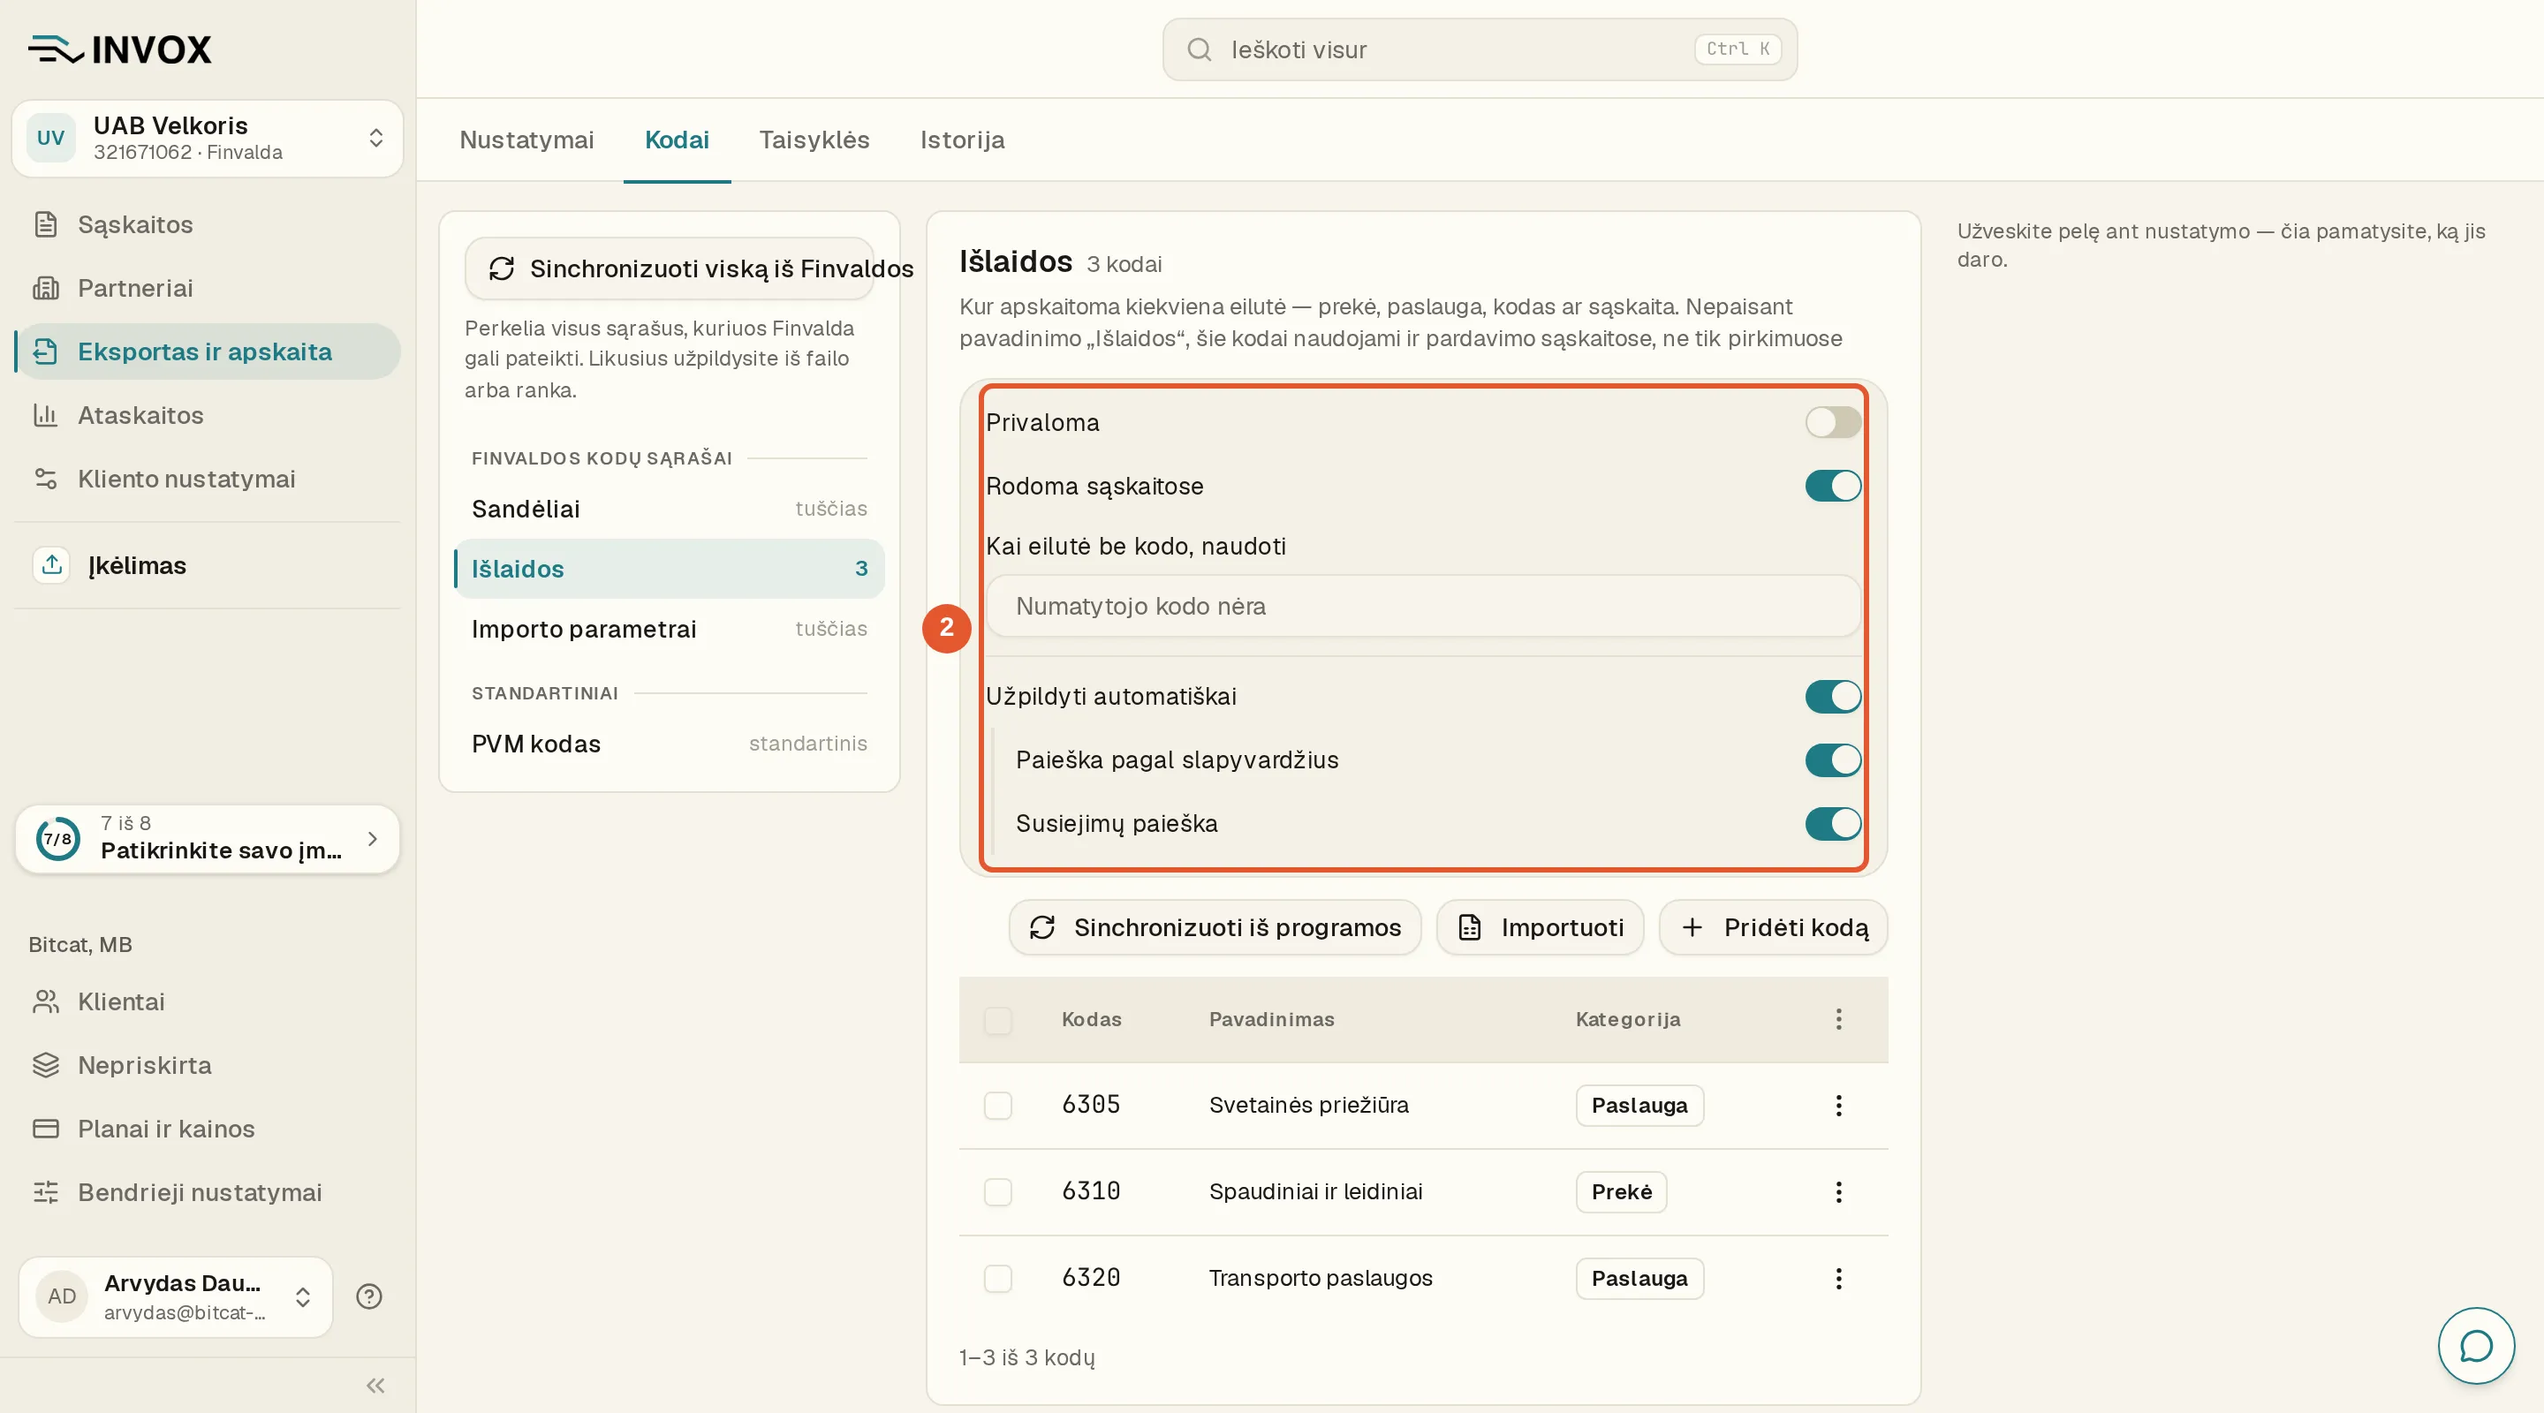The height and width of the screenshot is (1413, 2544).
Task: Toggle Paieška pagal slapyvardžius
Action: pos(1833,760)
